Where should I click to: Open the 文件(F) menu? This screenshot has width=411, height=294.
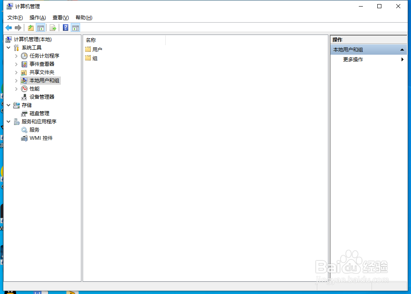tap(15, 18)
